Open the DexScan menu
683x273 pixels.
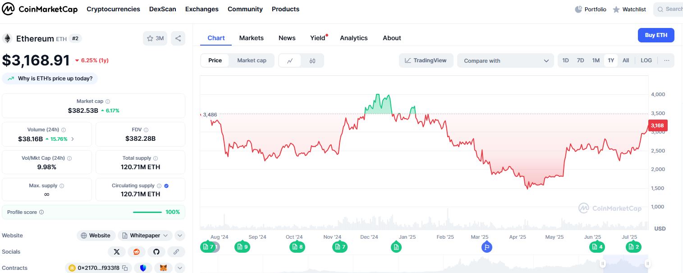coord(163,9)
